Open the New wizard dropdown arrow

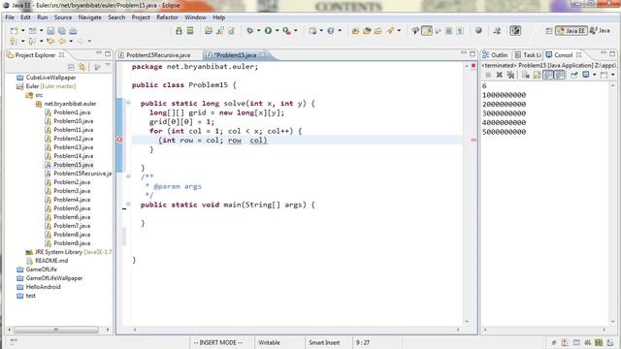pyautogui.click(x=22, y=31)
